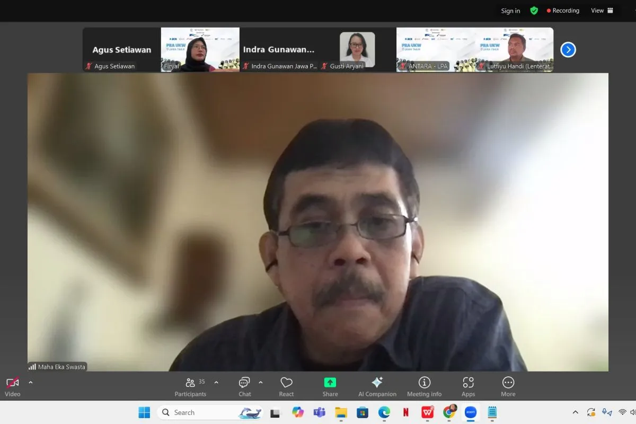
Task: Open the React emoji menu
Action: click(286, 386)
